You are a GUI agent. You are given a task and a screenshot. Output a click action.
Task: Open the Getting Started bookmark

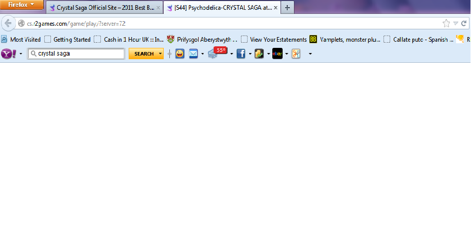click(x=67, y=39)
